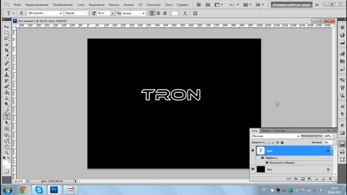Screen dimensions: 347x195
Task: Toggle text orientation button
Action: coord(21,13)
